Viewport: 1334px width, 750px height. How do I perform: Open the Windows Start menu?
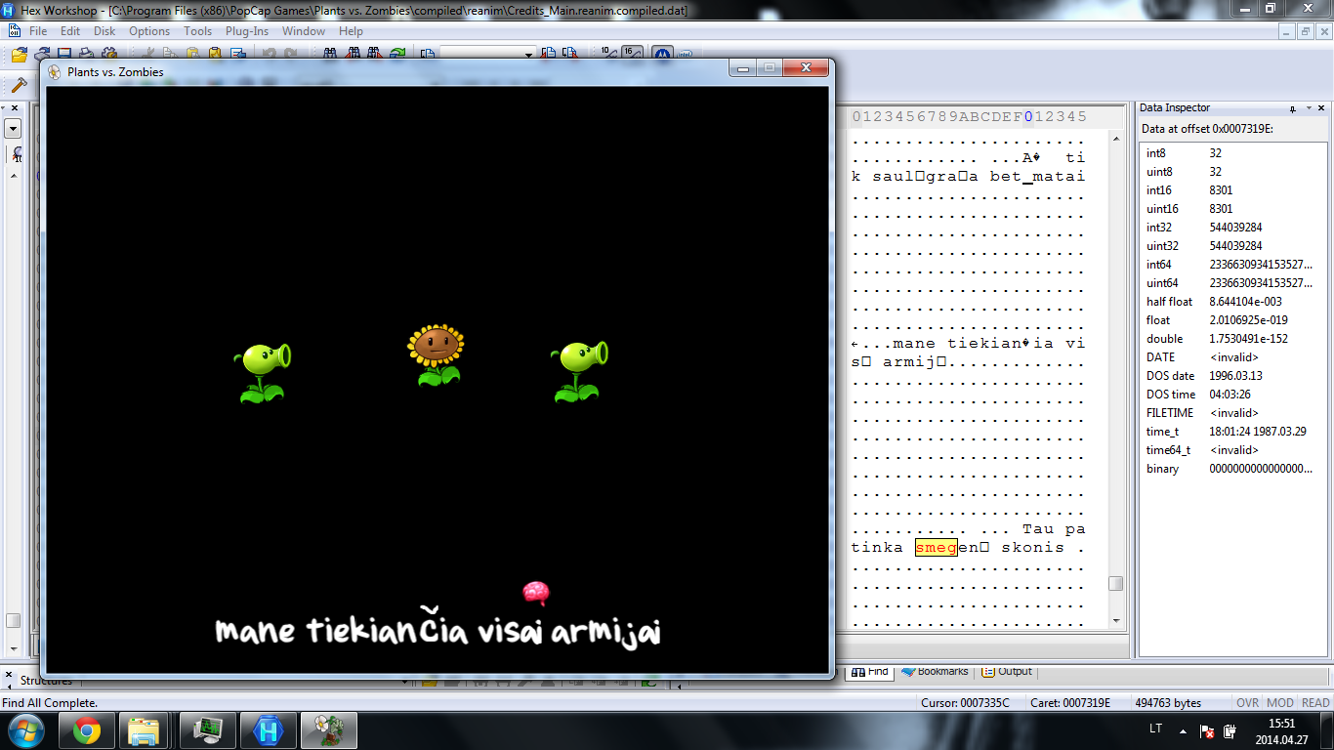click(25, 730)
